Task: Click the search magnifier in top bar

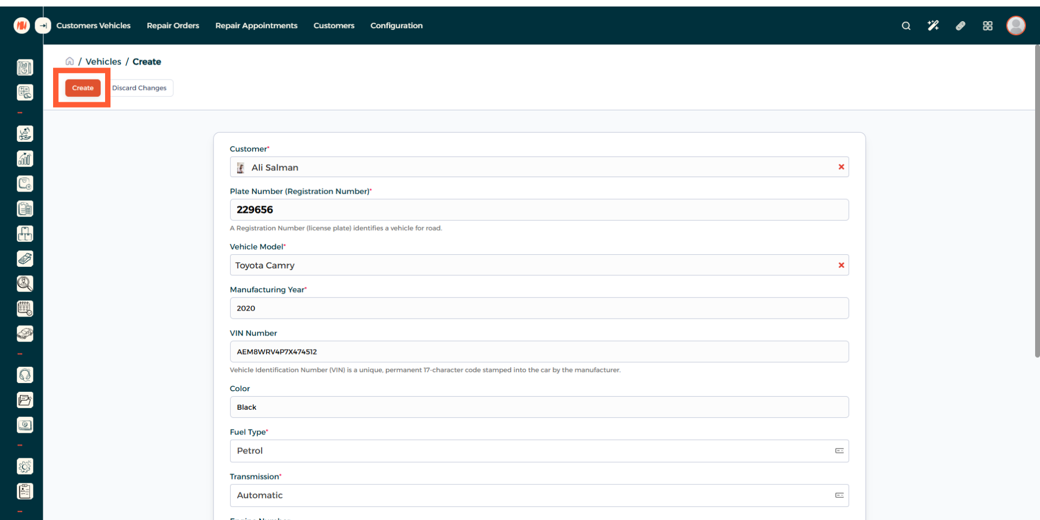Action: 906,25
